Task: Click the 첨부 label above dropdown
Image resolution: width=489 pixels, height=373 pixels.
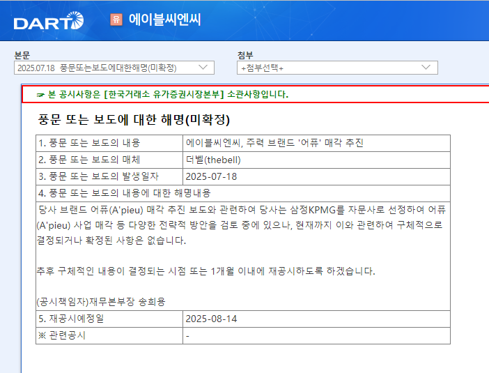Action: click(245, 55)
